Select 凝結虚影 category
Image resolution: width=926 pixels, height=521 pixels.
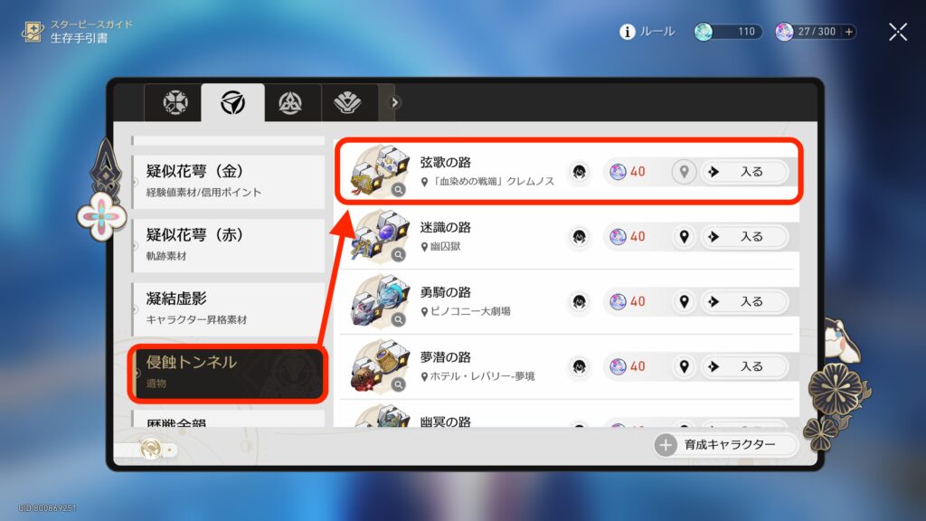(229, 308)
